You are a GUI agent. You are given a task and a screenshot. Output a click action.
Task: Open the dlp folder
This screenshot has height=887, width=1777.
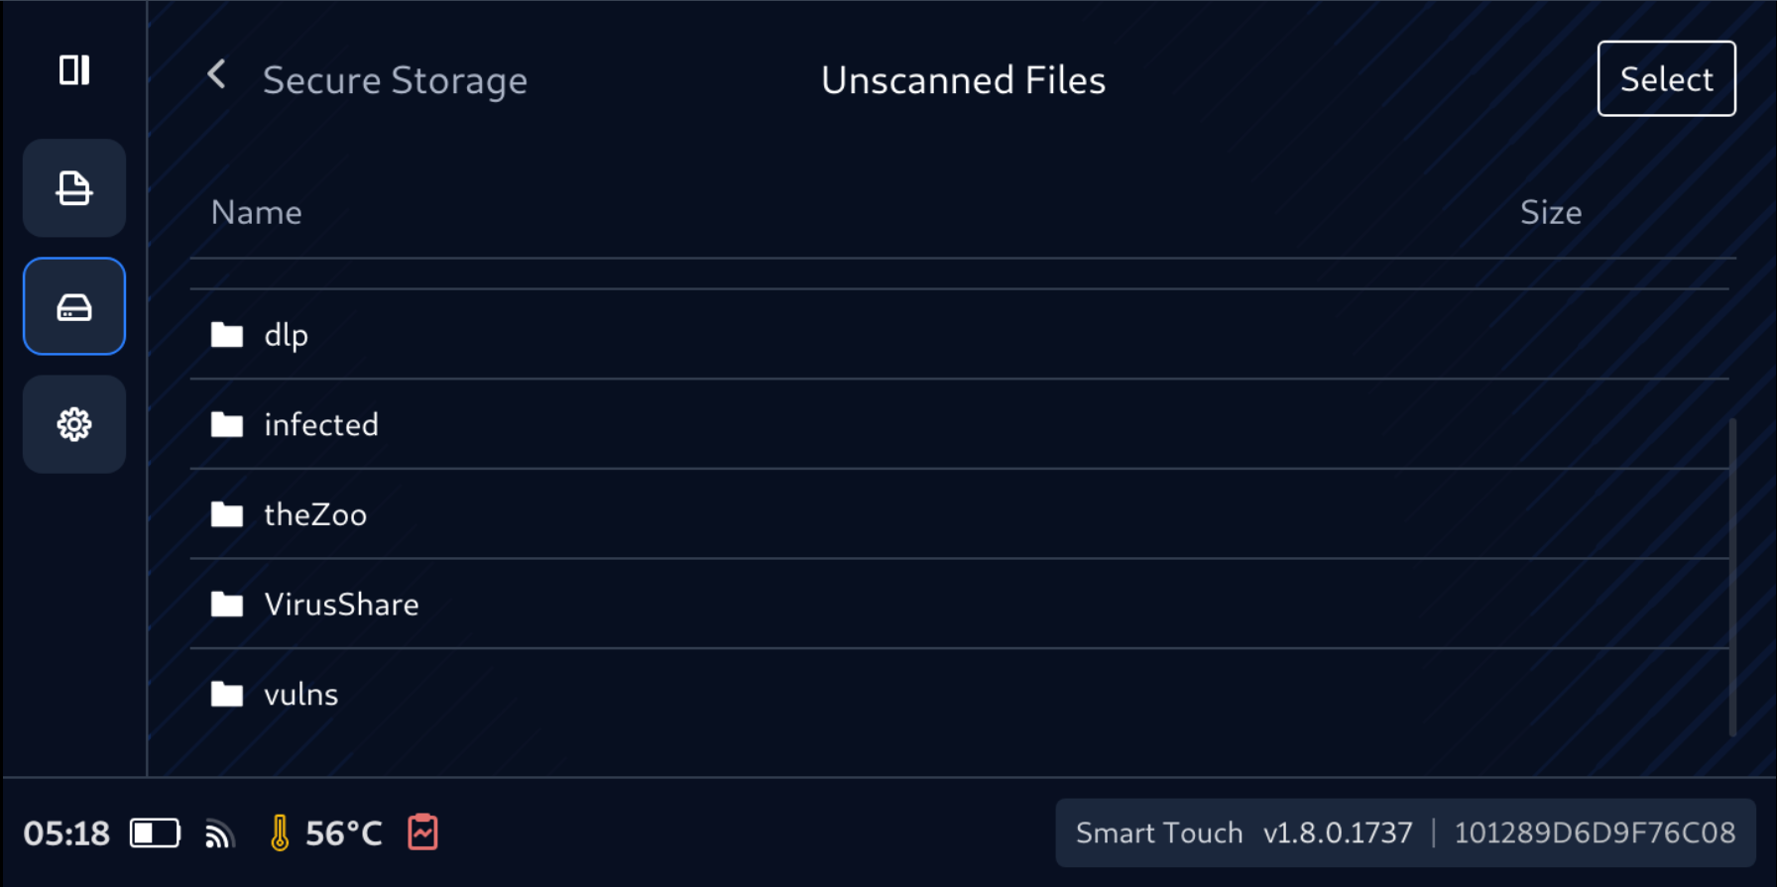pos(287,335)
